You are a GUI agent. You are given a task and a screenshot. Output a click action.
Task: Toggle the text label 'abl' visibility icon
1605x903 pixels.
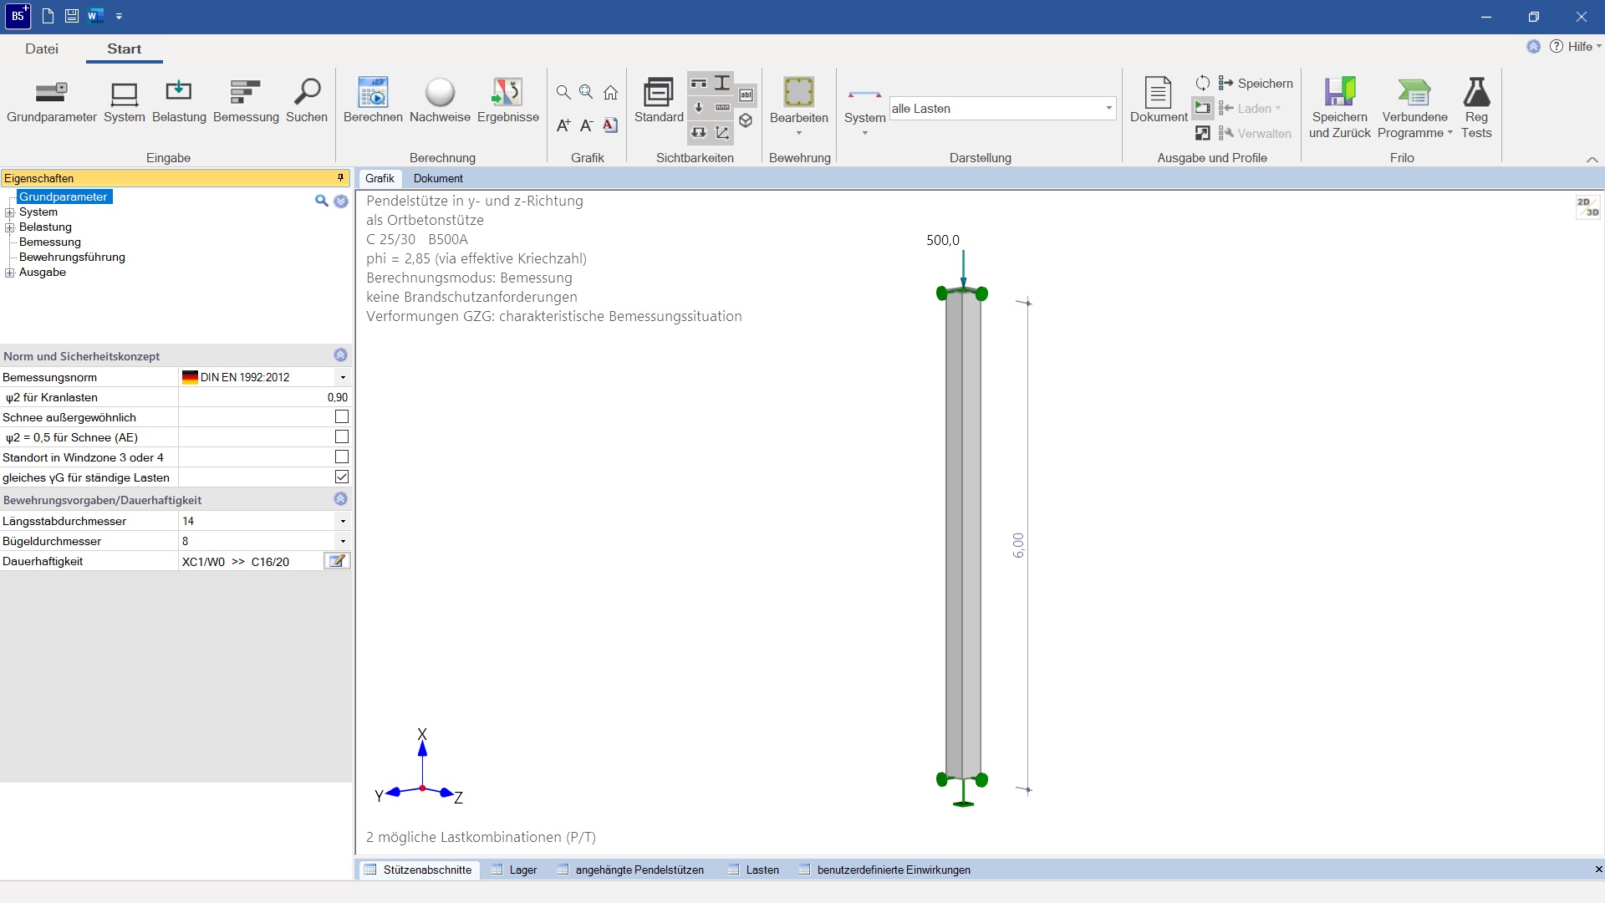coord(746,95)
